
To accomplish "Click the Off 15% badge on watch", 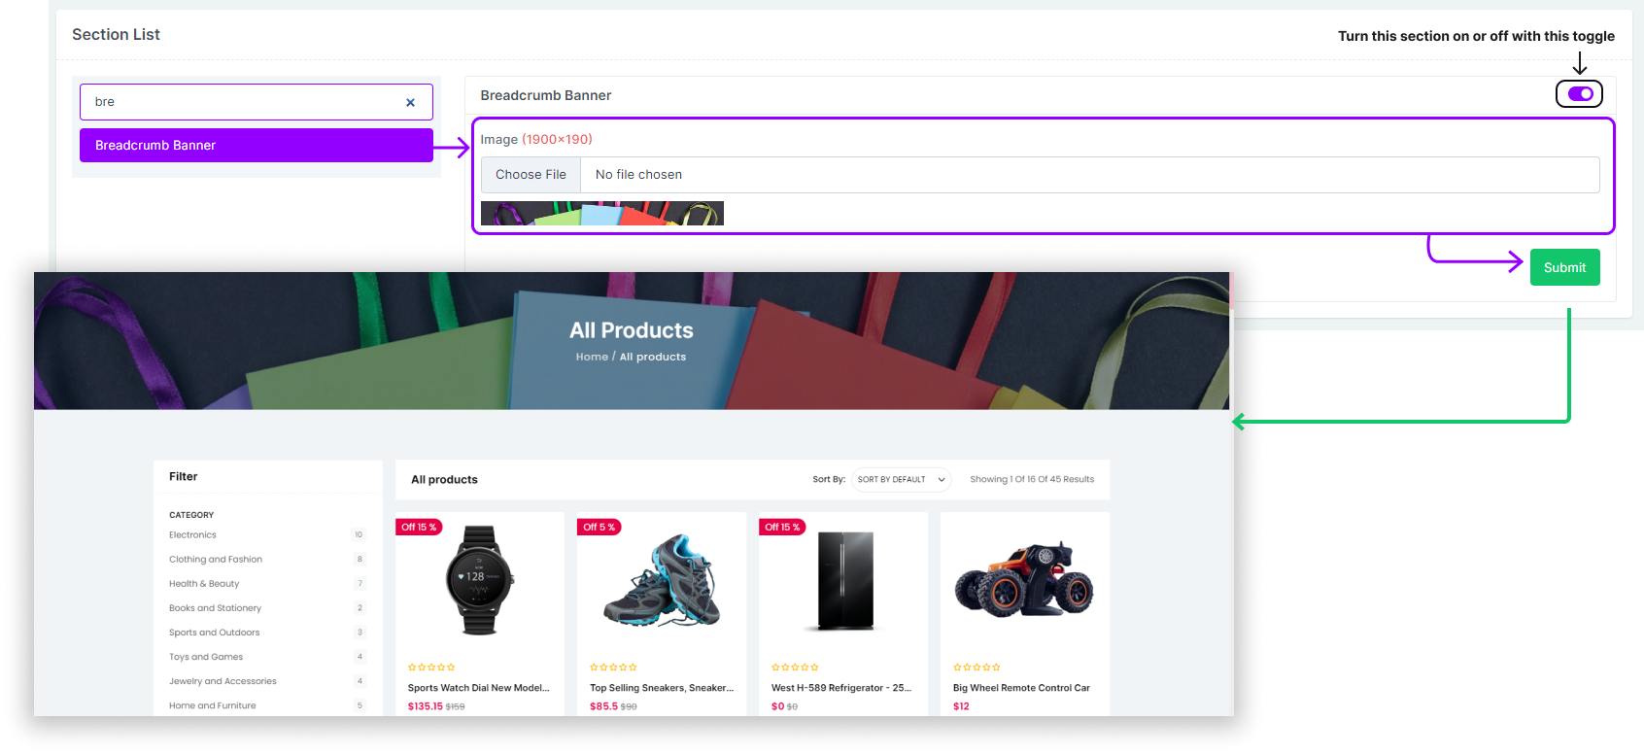I will [419, 528].
